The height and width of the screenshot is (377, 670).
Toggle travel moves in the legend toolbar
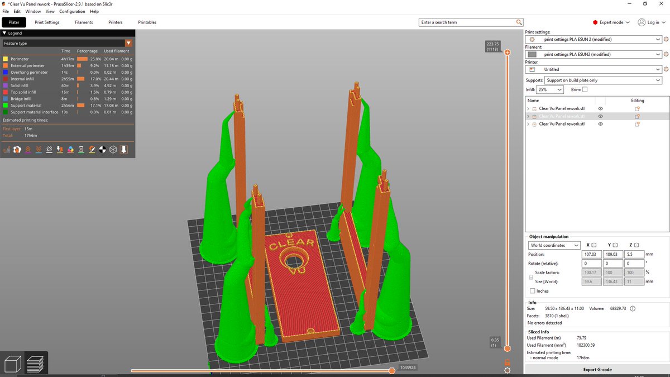tap(7, 149)
